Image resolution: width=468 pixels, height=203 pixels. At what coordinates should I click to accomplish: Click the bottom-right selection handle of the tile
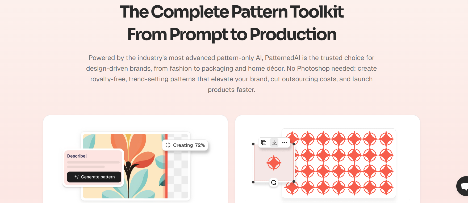tap(294, 181)
